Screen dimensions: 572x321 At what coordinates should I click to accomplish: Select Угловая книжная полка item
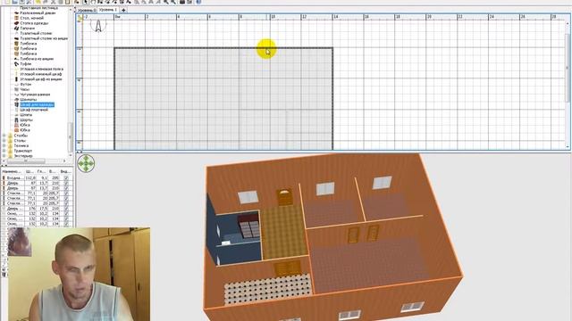point(42,69)
